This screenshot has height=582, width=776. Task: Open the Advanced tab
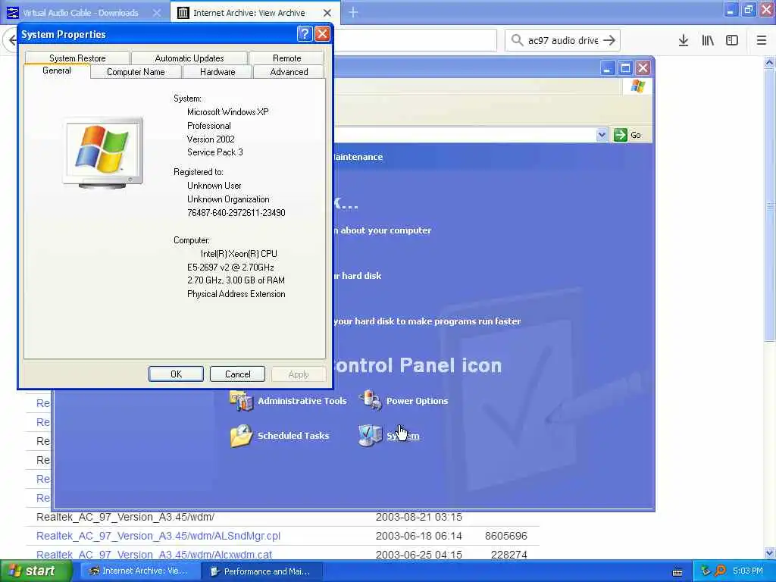click(x=289, y=72)
